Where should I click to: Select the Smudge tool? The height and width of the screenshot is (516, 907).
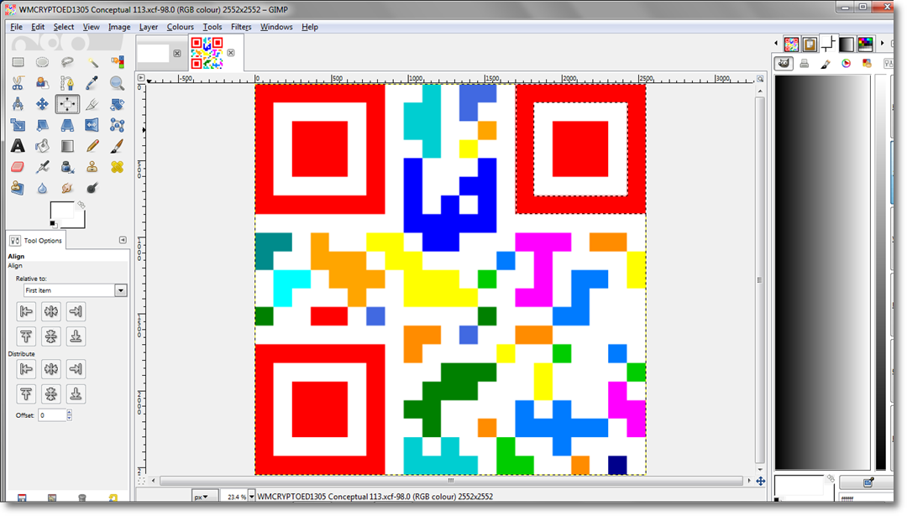tap(67, 188)
